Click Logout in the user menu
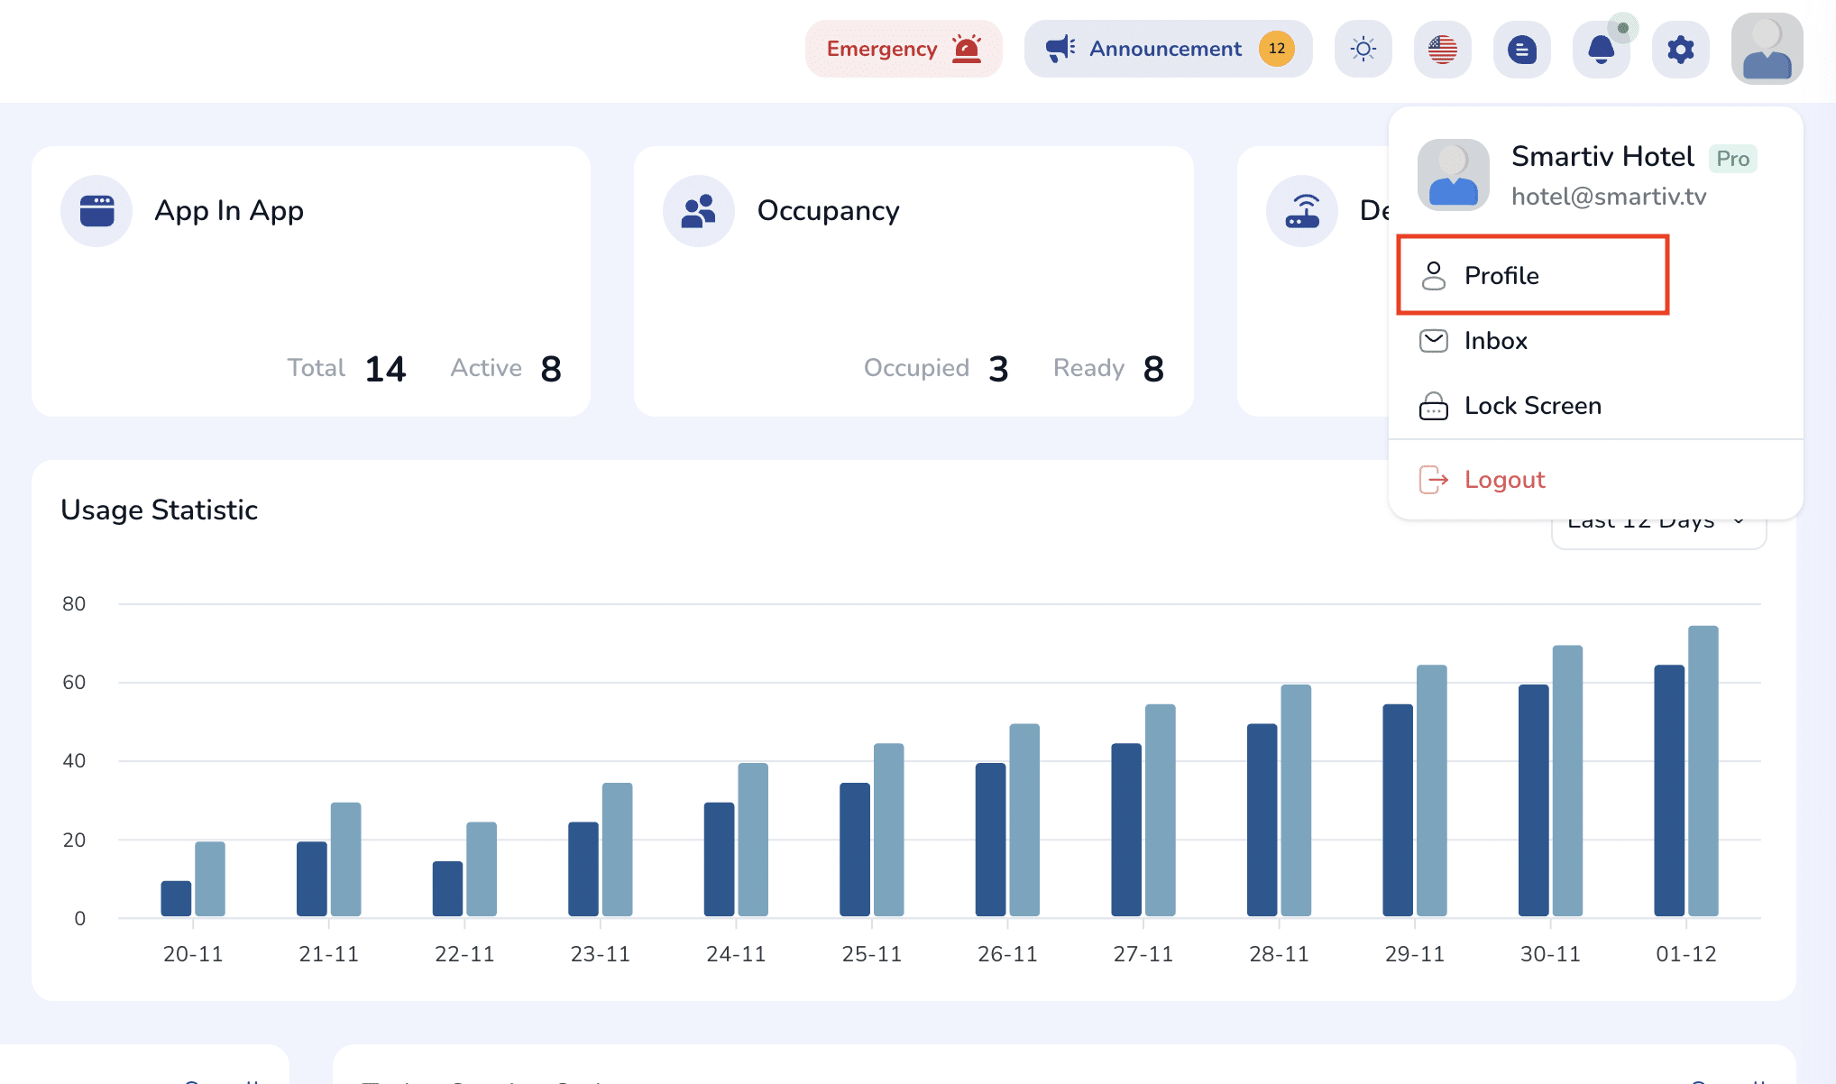The width and height of the screenshot is (1836, 1084). coord(1596,480)
